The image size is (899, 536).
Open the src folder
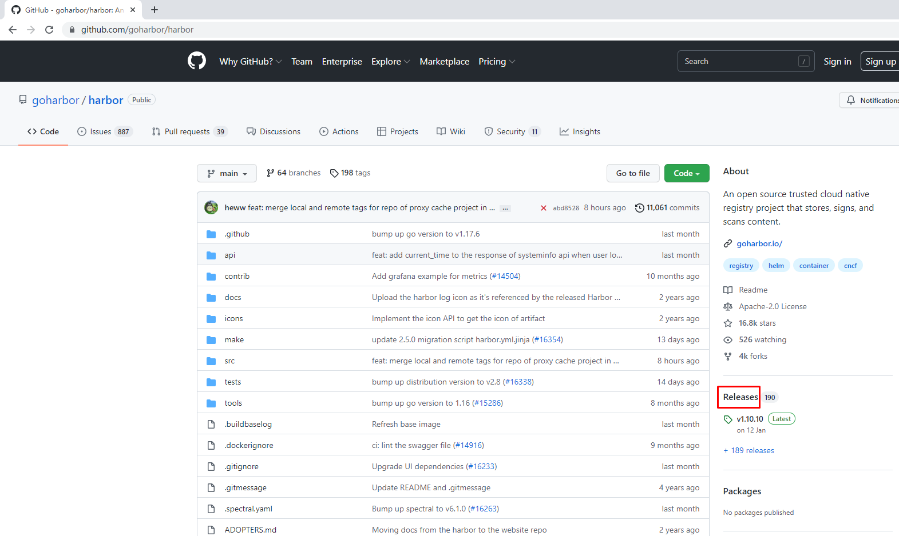point(229,361)
